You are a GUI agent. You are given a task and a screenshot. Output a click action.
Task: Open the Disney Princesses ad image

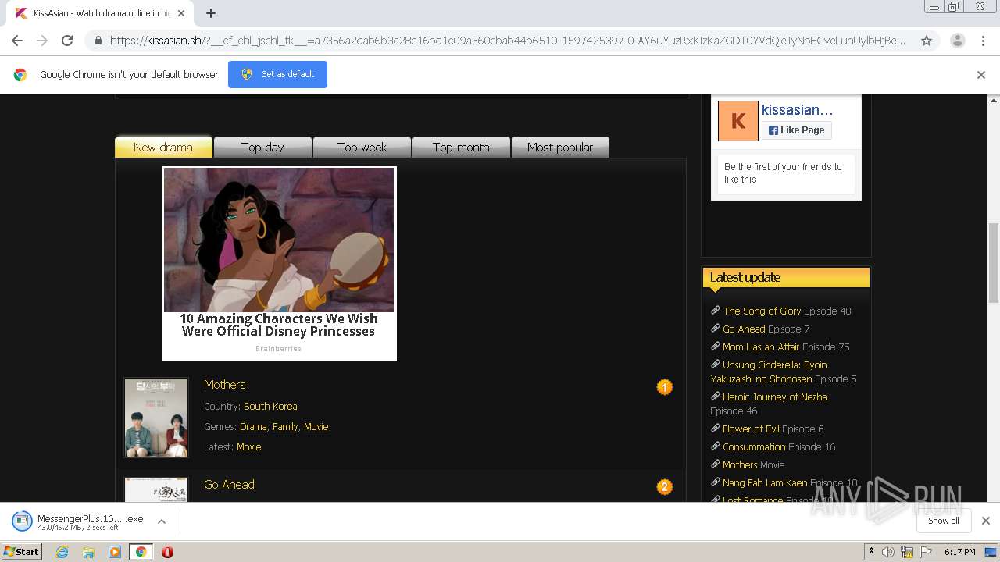click(279, 240)
